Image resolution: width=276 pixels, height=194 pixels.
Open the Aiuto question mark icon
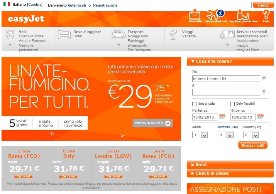point(266,14)
